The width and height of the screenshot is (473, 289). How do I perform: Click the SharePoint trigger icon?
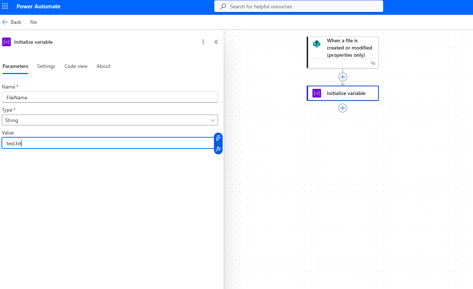[x=317, y=44]
